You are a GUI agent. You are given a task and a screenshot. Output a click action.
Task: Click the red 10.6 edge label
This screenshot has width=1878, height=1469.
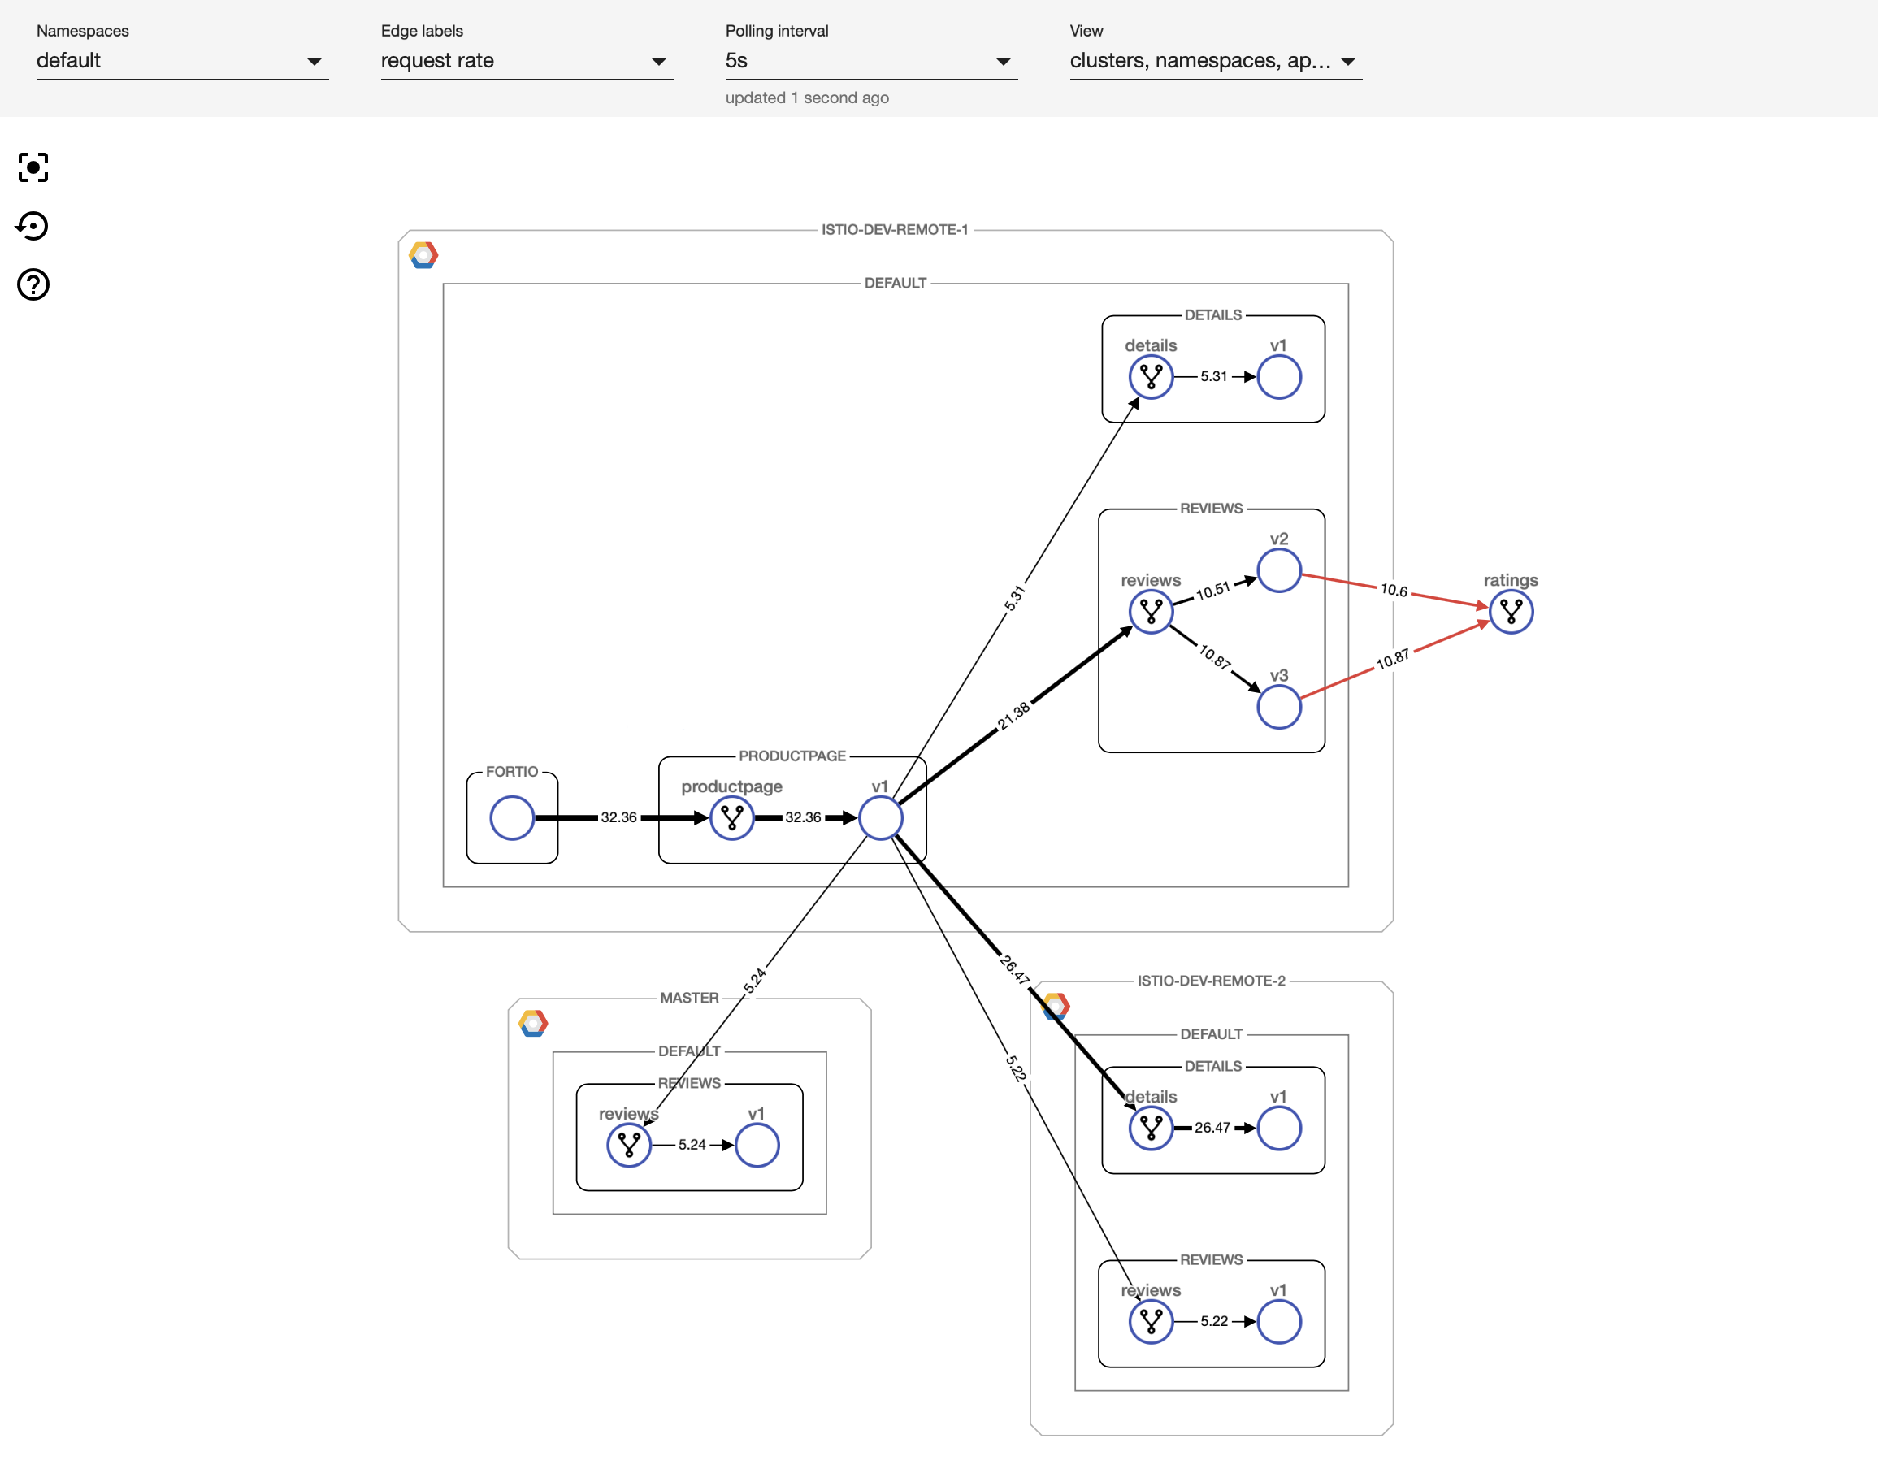coord(1394,590)
